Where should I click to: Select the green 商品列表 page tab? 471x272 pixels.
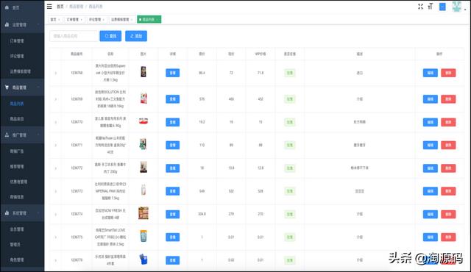click(149, 20)
